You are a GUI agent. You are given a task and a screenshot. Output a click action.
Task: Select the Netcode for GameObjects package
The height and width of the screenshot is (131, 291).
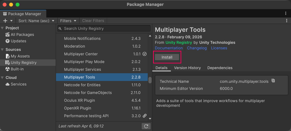tap(102, 93)
